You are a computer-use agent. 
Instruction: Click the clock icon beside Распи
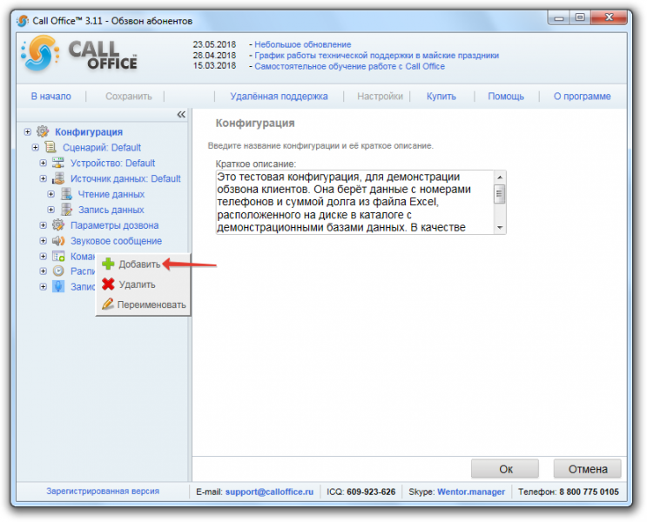(58, 271)
